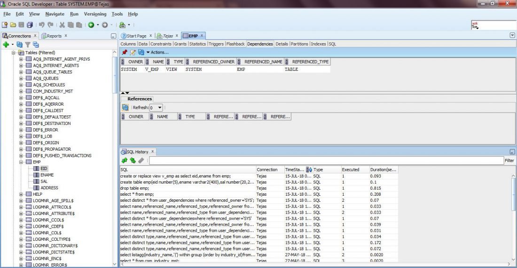This screenshot has width=517, height=268.
Task: Open the Start Page tab
Action: click(x=136, y=36)
